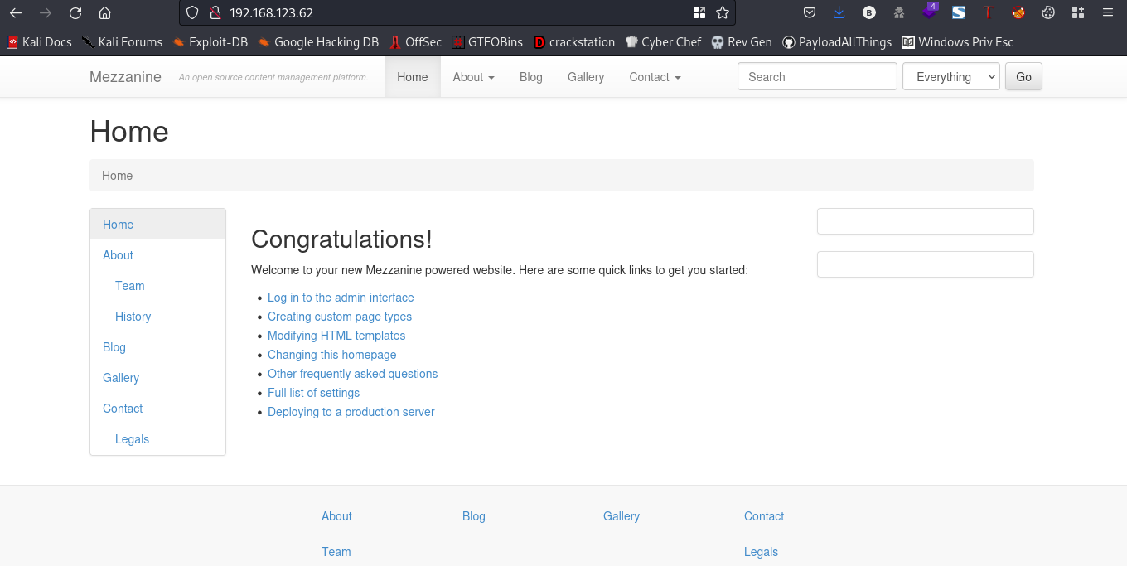Image resolution: width=1127 pixels, height=566 pixels.
Task: Reload the page with the refresh icon
Action: [x=75, y=12]
